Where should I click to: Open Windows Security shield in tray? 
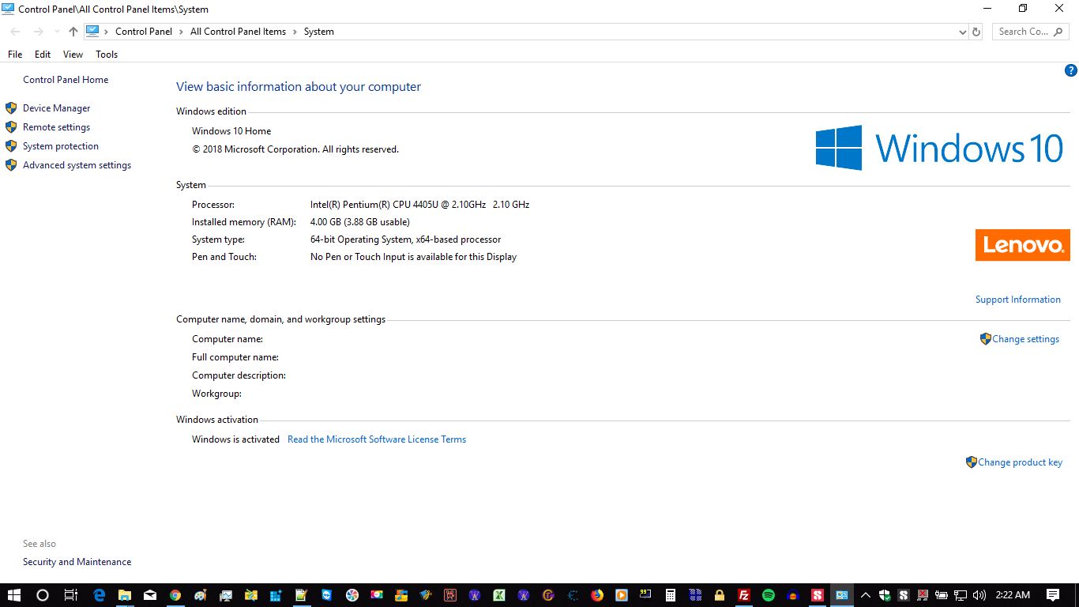click(885, 595)
